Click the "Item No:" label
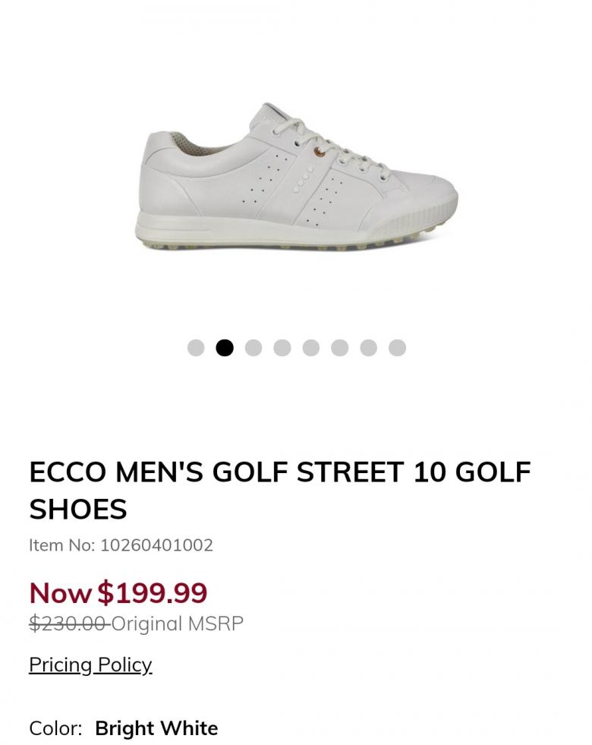The width and height of the screenshot is (592, 745). click(x=62, y=545)
